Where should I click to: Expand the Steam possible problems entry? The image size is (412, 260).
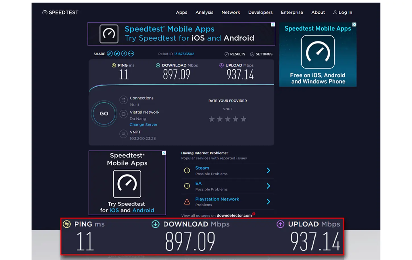[x=268, y=170]
